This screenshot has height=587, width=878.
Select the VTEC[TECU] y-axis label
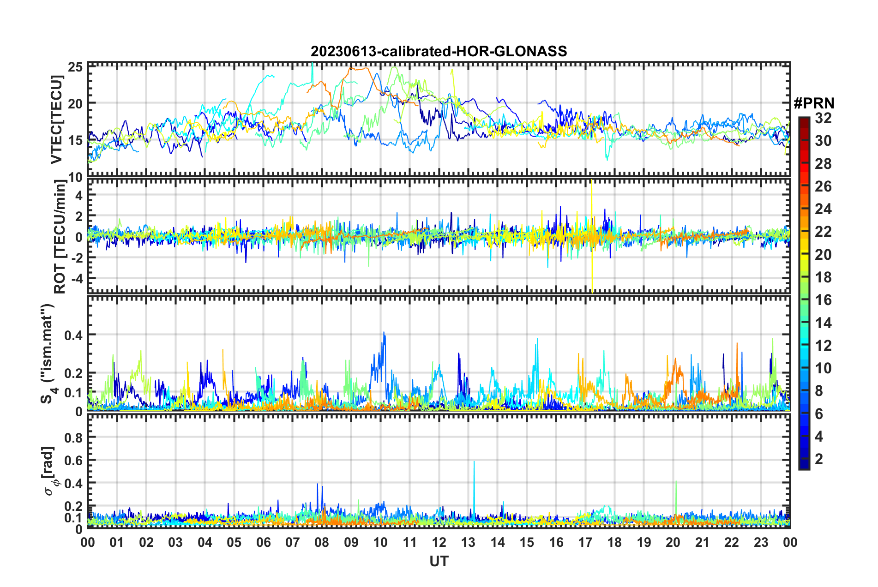point(56,120)
